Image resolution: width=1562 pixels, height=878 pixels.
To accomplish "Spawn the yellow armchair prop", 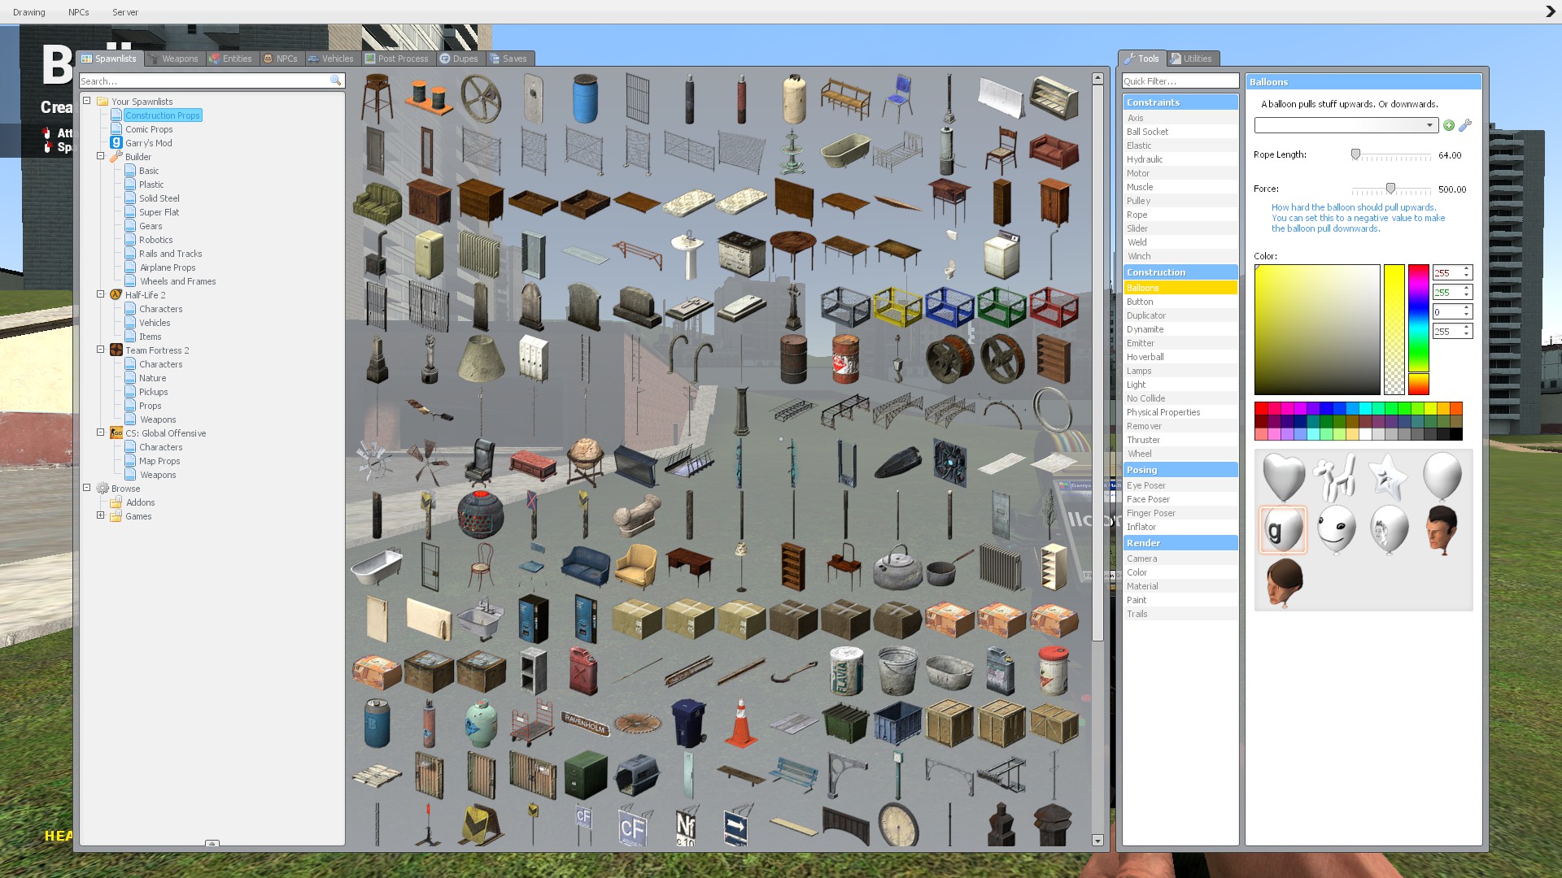I will click(637, 567).
